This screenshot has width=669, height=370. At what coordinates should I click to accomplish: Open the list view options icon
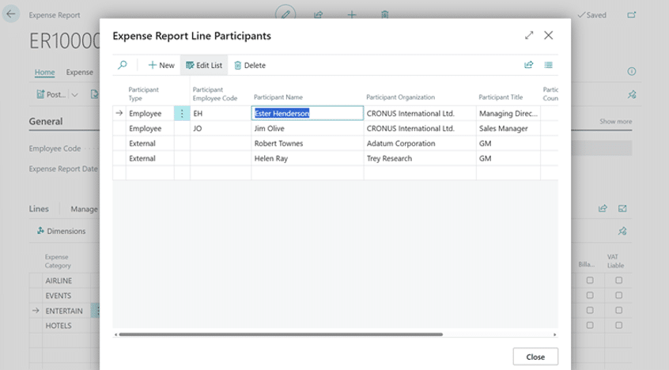549,65
